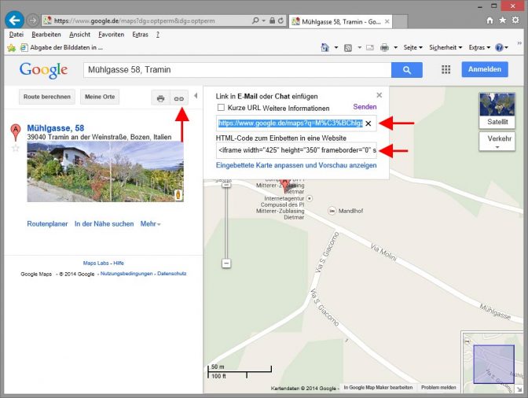The width and height of the screenshot is (528, 398).
Task: Open the Seite dropdown menu
Action: click(x=412, y=47)
